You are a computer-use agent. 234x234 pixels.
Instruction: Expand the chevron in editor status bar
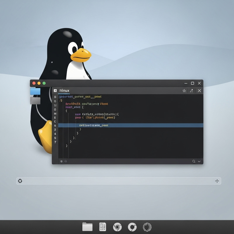click(199, 161)
